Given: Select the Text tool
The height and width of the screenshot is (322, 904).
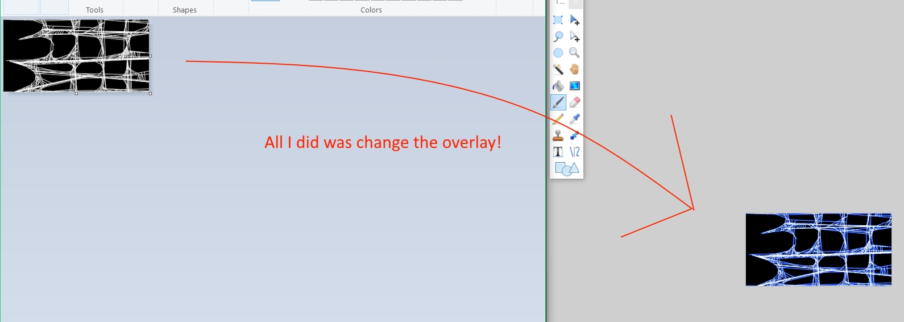Looking at the screenshot, I should pyautogui.click(x=558, y=152).
